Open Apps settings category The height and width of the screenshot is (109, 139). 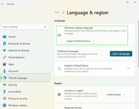point(11,64)
